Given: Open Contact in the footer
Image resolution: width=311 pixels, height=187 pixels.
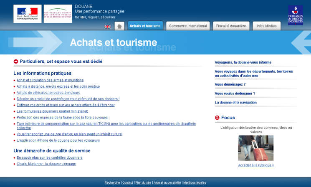Looking at the screenshot, I should [x=128, y=183].
